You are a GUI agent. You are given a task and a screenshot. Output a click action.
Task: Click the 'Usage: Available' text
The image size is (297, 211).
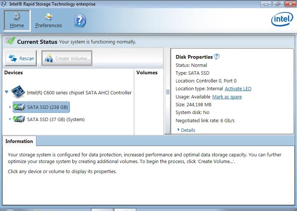point(193,97)
